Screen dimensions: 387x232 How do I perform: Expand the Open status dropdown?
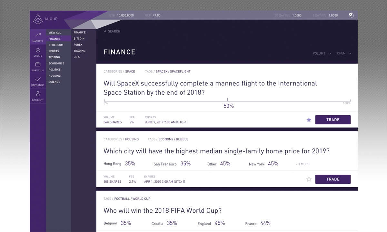coord(344,53)
